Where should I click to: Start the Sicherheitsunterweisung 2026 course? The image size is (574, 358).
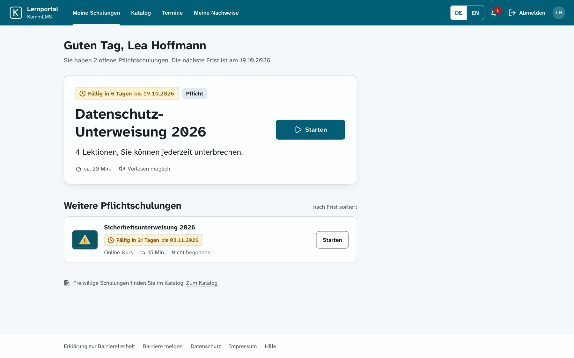click(x=332, y=240)
